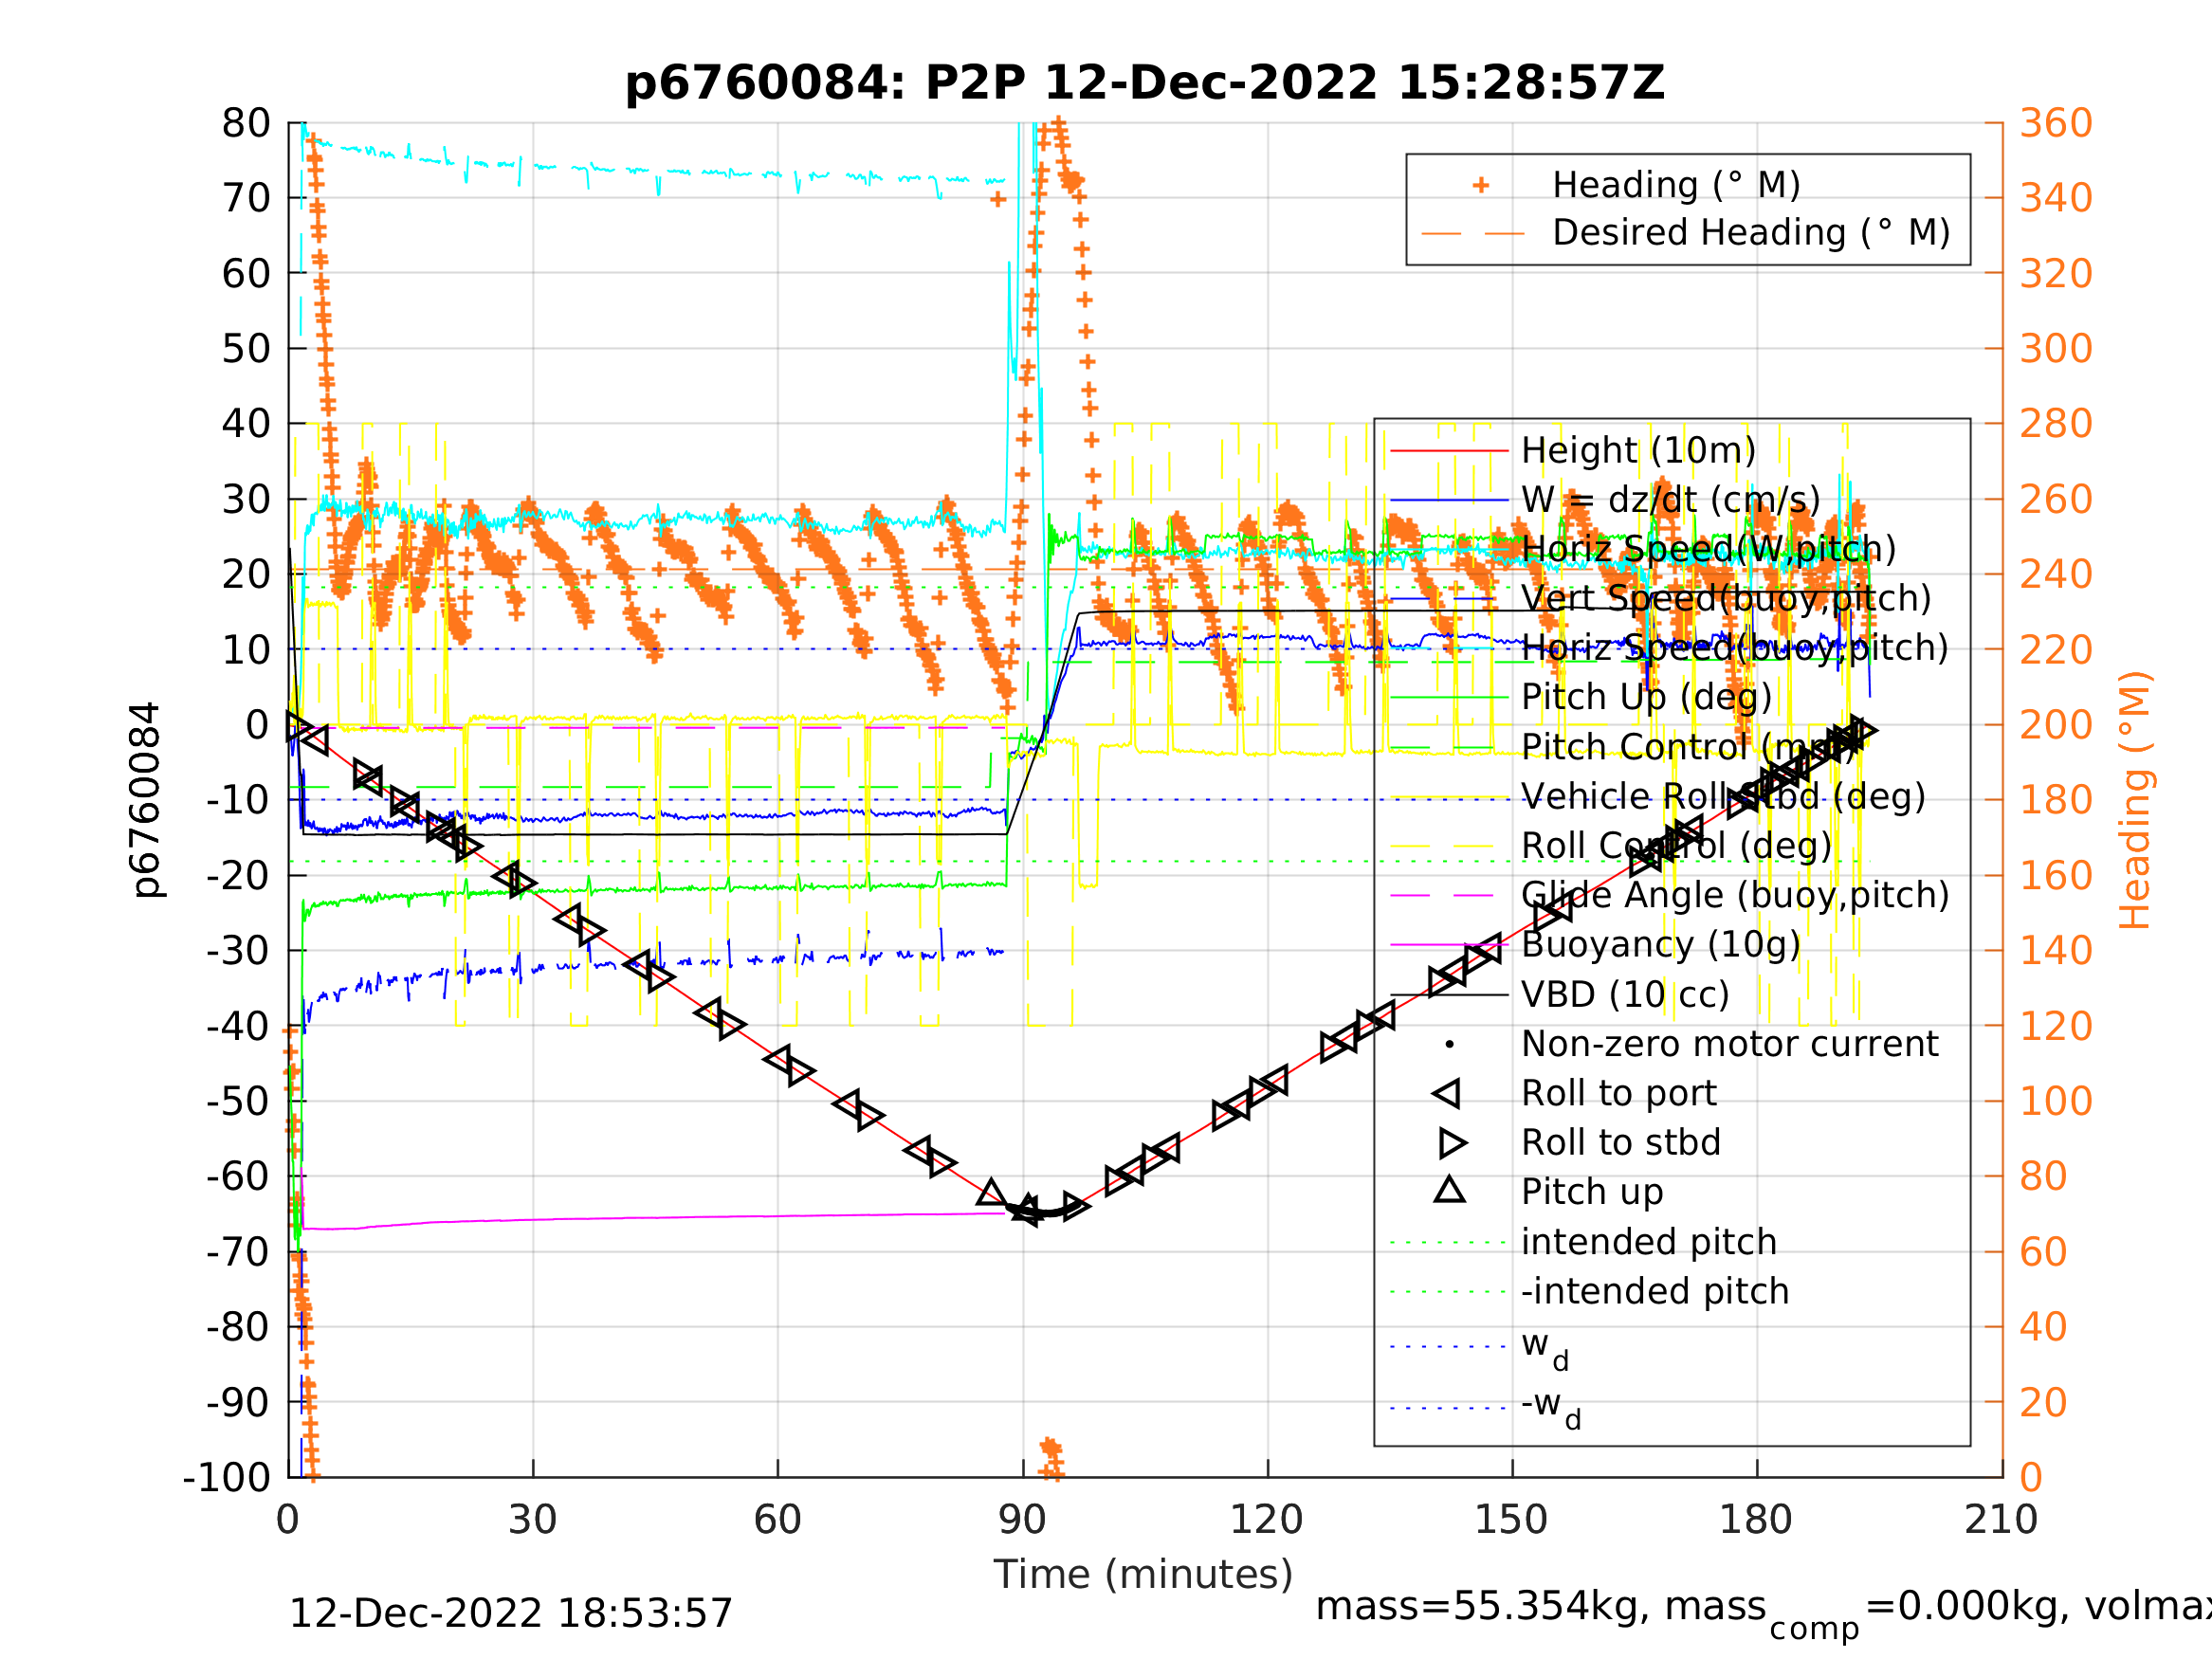Click the Pitch up triangle near dive bottom
The image size is (2212, 1659).
991,1192
